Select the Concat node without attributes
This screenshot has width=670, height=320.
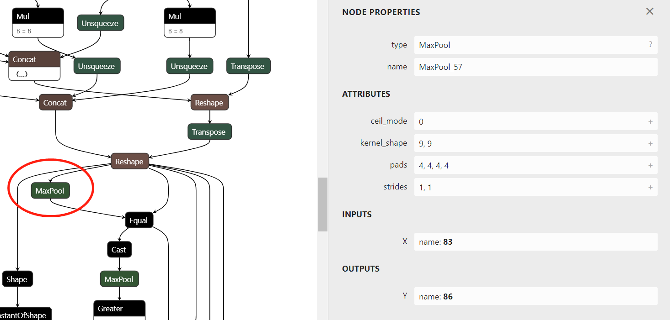[55, 103]
